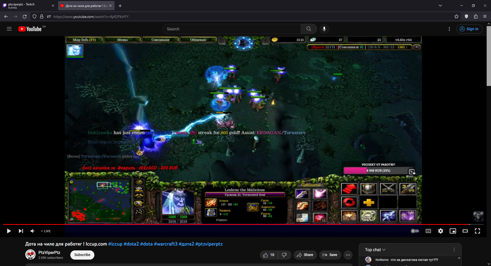Click the channel watermark thumbnail
491x266 pixels.
click(x=478, y=216)
